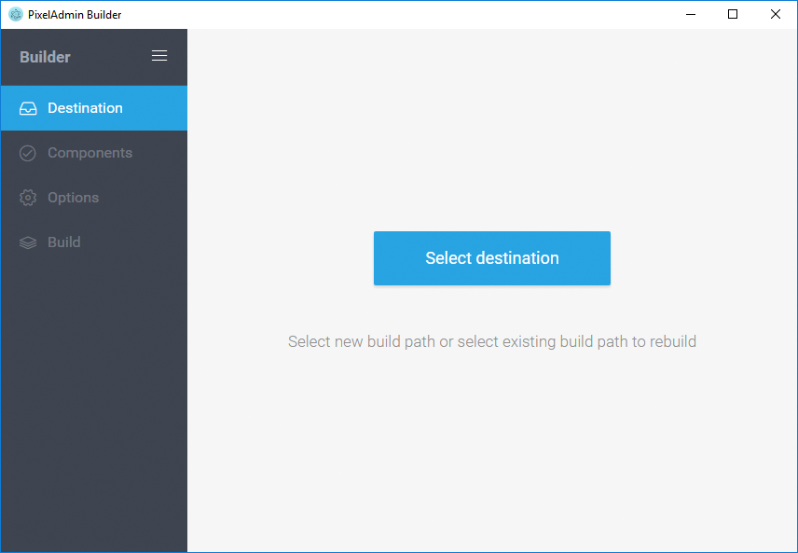Click the Build stacked layers icon
The width and height of the screenshot is (798, 553).
click(x=28, y=242)
